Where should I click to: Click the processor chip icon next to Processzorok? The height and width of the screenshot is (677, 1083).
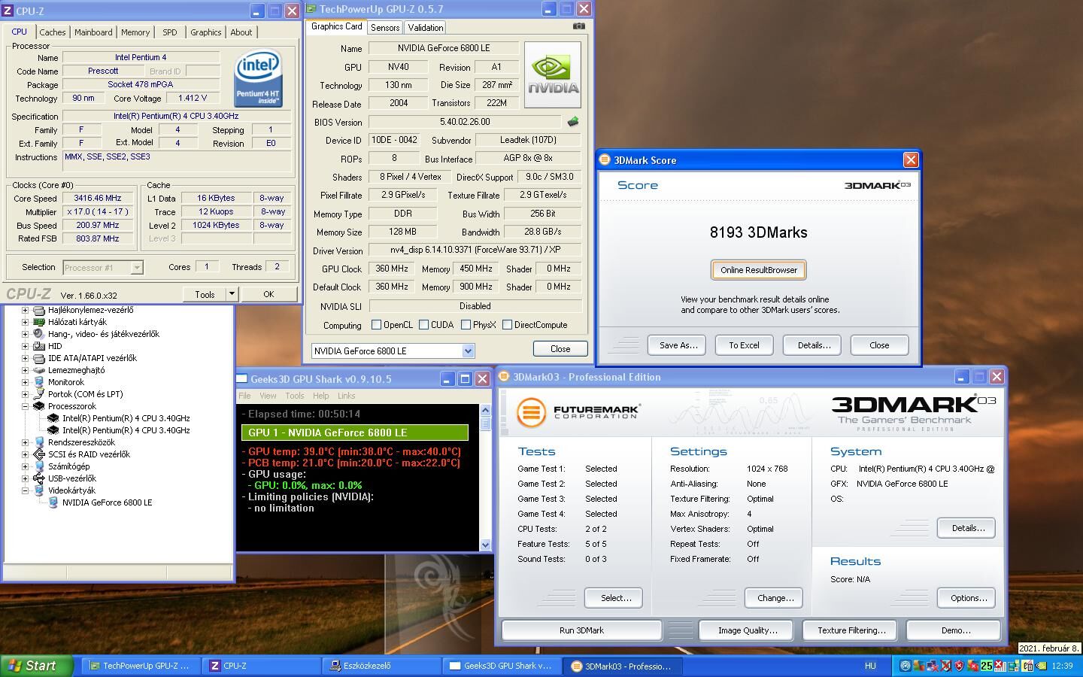pos(39,406)
